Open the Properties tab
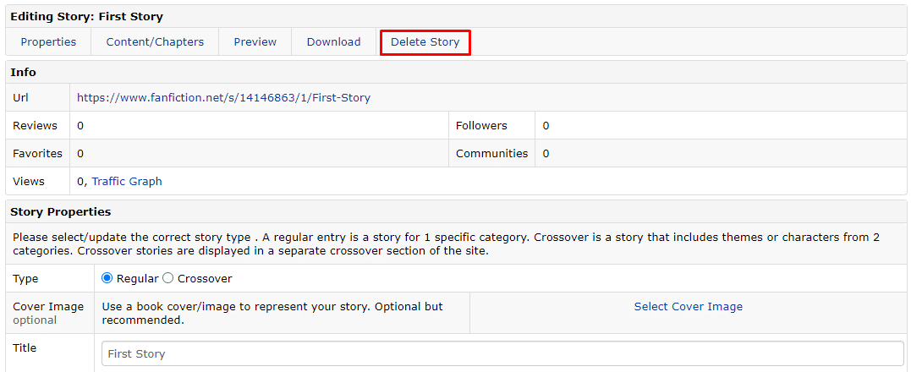911x372 pixels. pos(48,41)
